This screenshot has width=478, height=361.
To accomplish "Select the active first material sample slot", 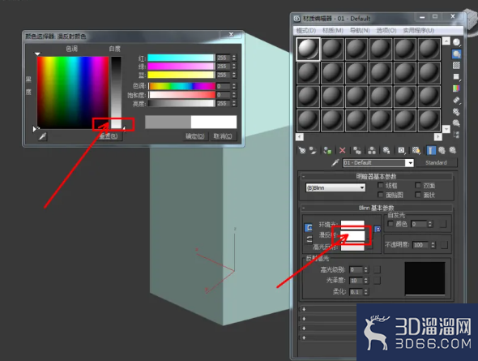I will 308,49.
